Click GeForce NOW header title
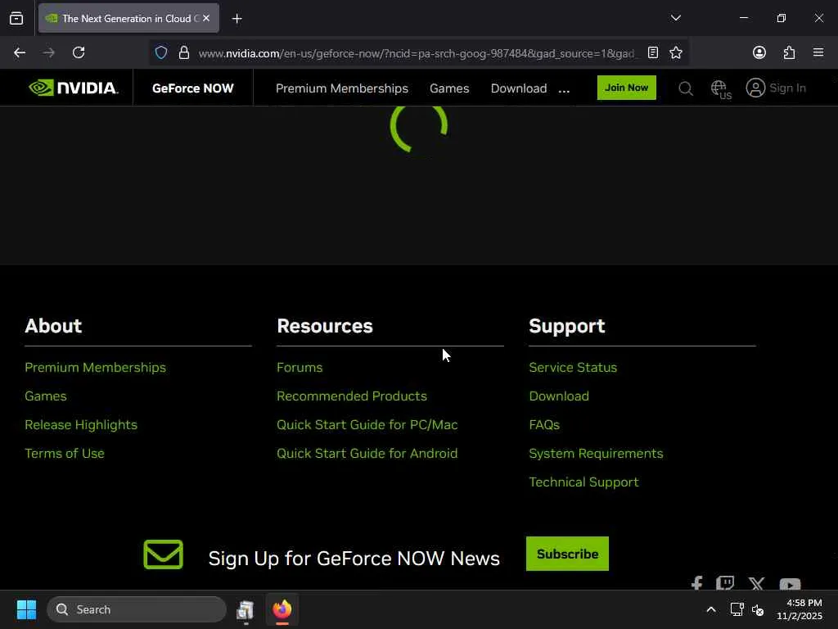Viewport: 838px width, 629px height. (193, 88)
